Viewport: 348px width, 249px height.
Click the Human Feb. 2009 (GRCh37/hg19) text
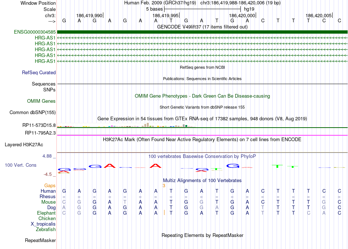(x=160, y=3)
